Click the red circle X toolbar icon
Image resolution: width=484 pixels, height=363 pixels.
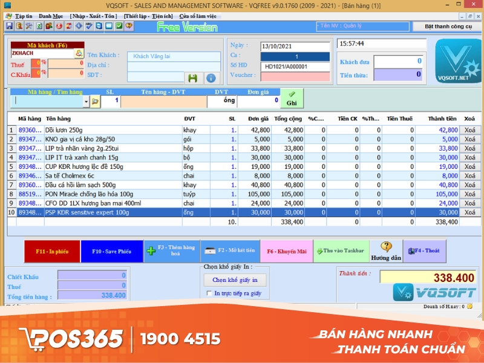point(59,26)
